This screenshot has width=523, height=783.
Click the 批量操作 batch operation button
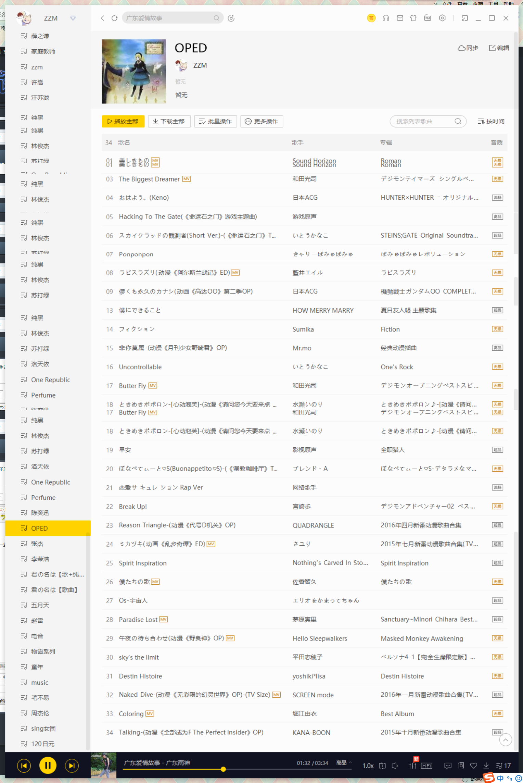(216, 121)
